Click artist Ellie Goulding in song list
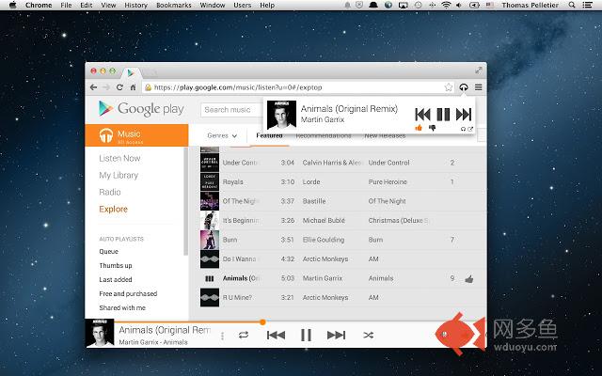The width and height of the screenshot is (602, 376). (324, 240)
